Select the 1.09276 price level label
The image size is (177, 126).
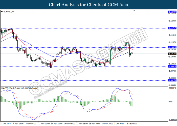pos(172,80)
